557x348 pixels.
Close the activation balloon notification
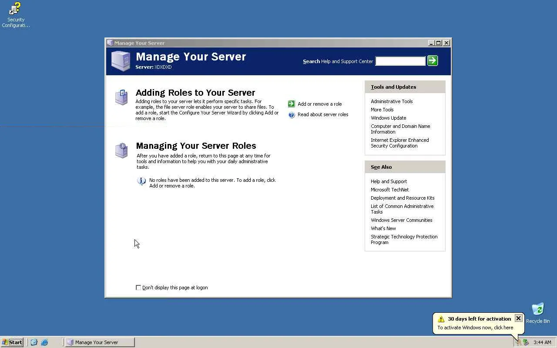[518, 318]
